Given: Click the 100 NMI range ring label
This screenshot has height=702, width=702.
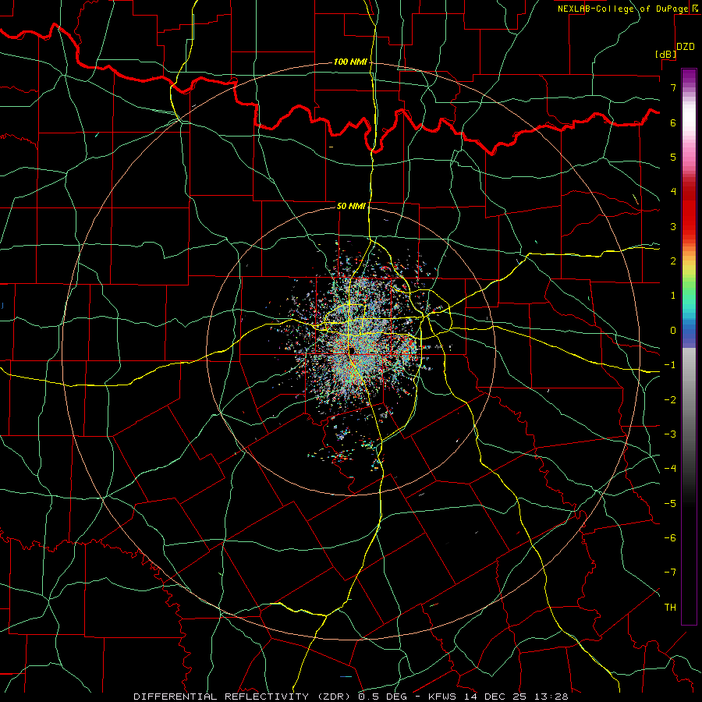Looking at the screenshot, I should (x=350, y=62).
